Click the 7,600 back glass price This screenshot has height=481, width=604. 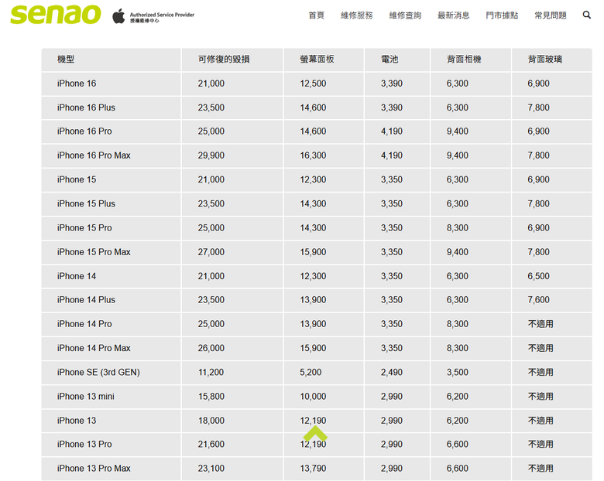pyautogui.click(x=538, y=300)
